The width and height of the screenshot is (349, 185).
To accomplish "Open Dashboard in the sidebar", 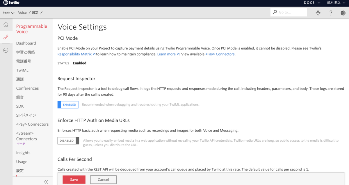I will [26, 43].
